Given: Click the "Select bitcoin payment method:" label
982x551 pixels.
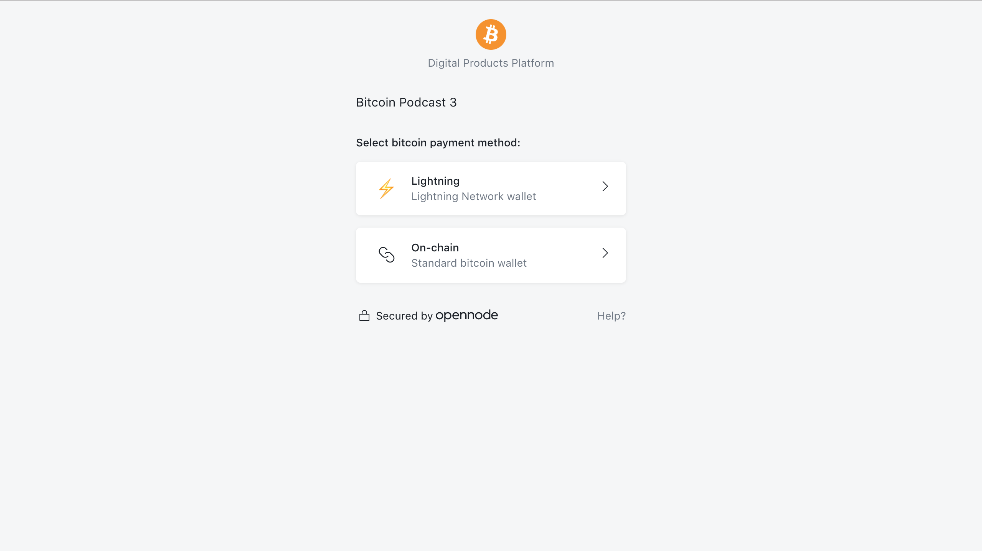Looking at the screenshot, I should [438, 143].
